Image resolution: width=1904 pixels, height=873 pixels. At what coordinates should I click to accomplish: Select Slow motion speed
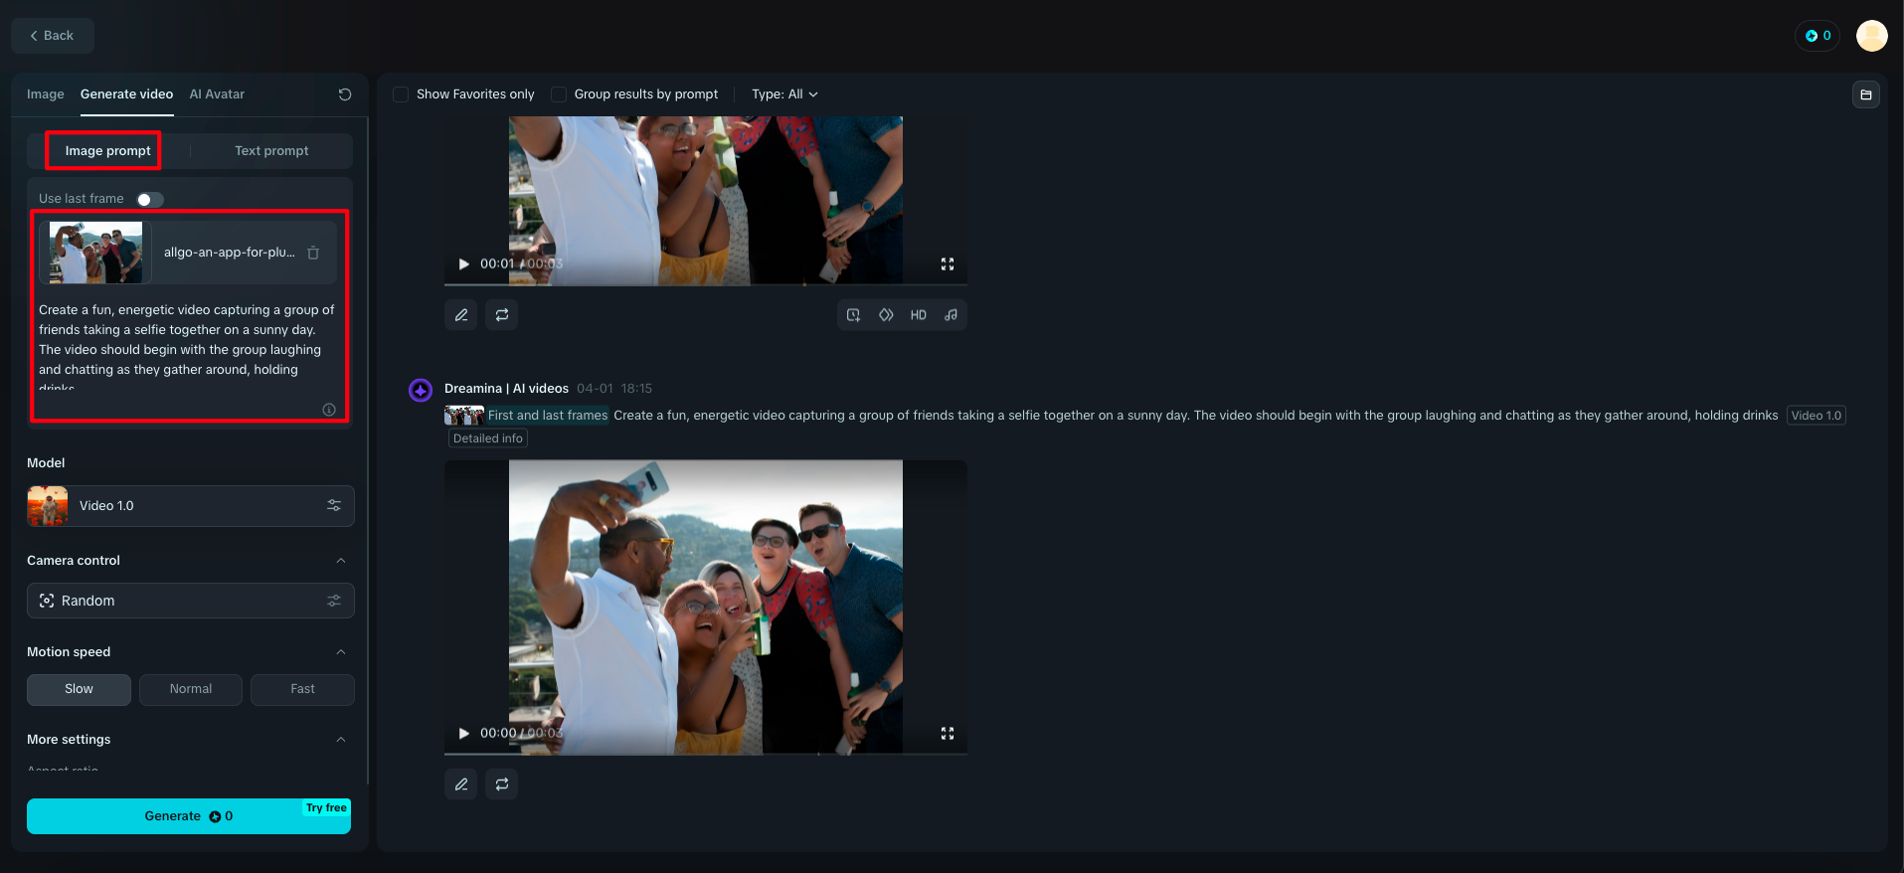[79, 689]
